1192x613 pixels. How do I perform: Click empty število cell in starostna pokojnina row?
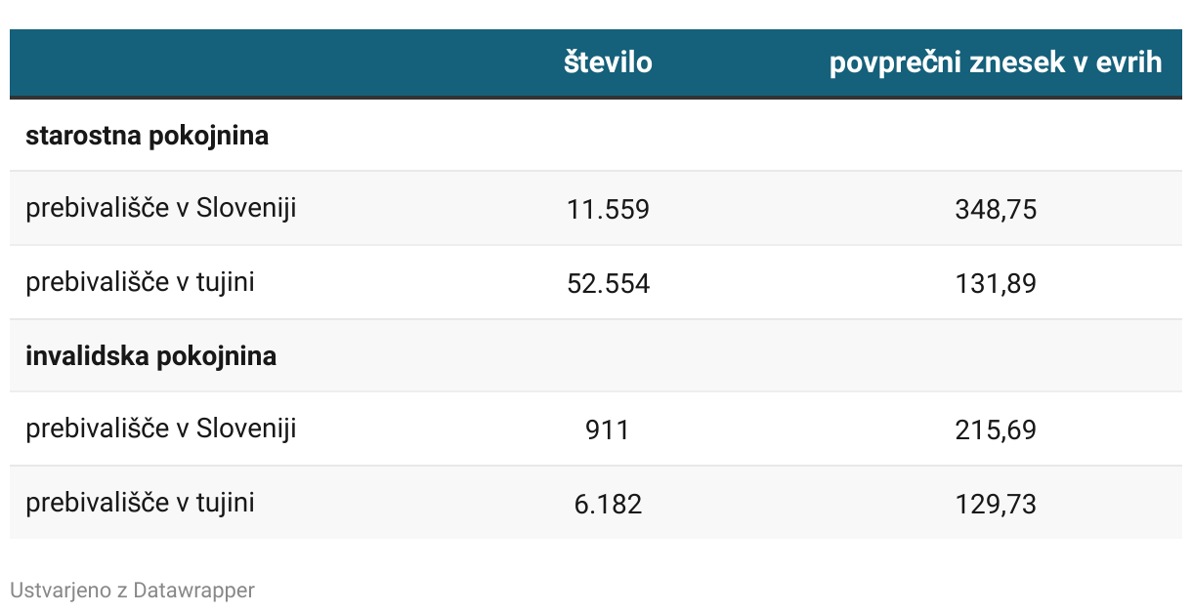pyautogui.click(x=608, y=136)
